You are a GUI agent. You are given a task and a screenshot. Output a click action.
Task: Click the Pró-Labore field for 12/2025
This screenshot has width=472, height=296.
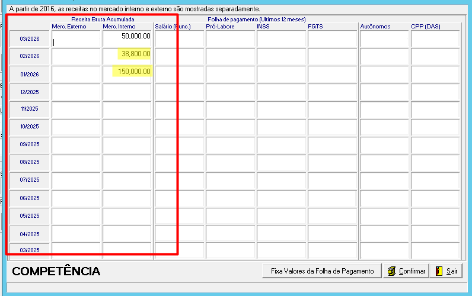(231, 92)
